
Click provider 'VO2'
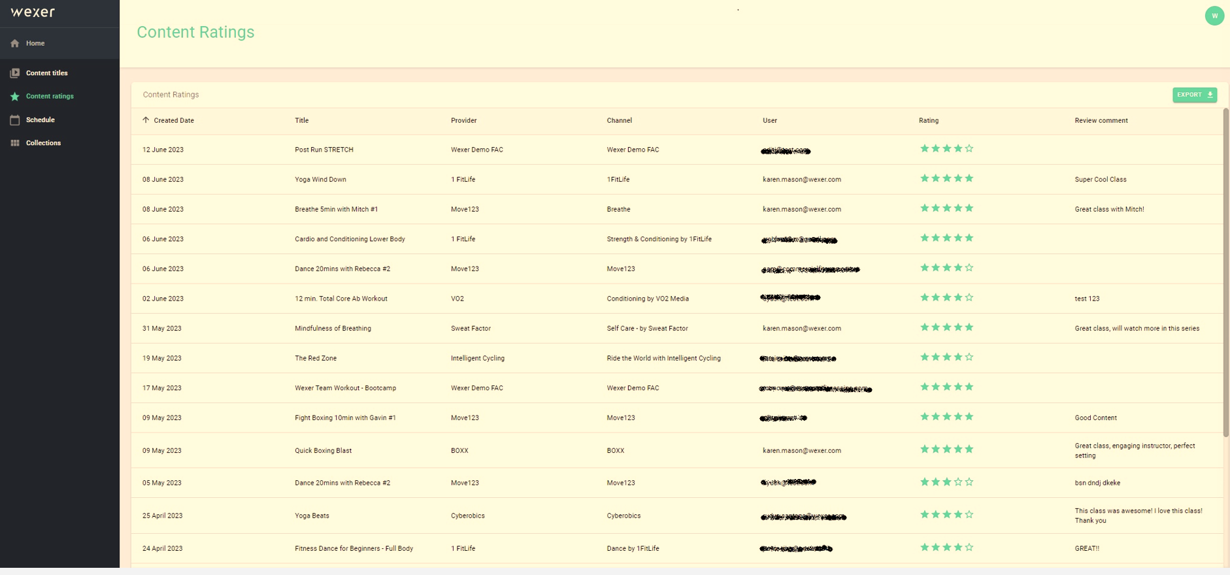pyautogui.click(x=457, y=299)
